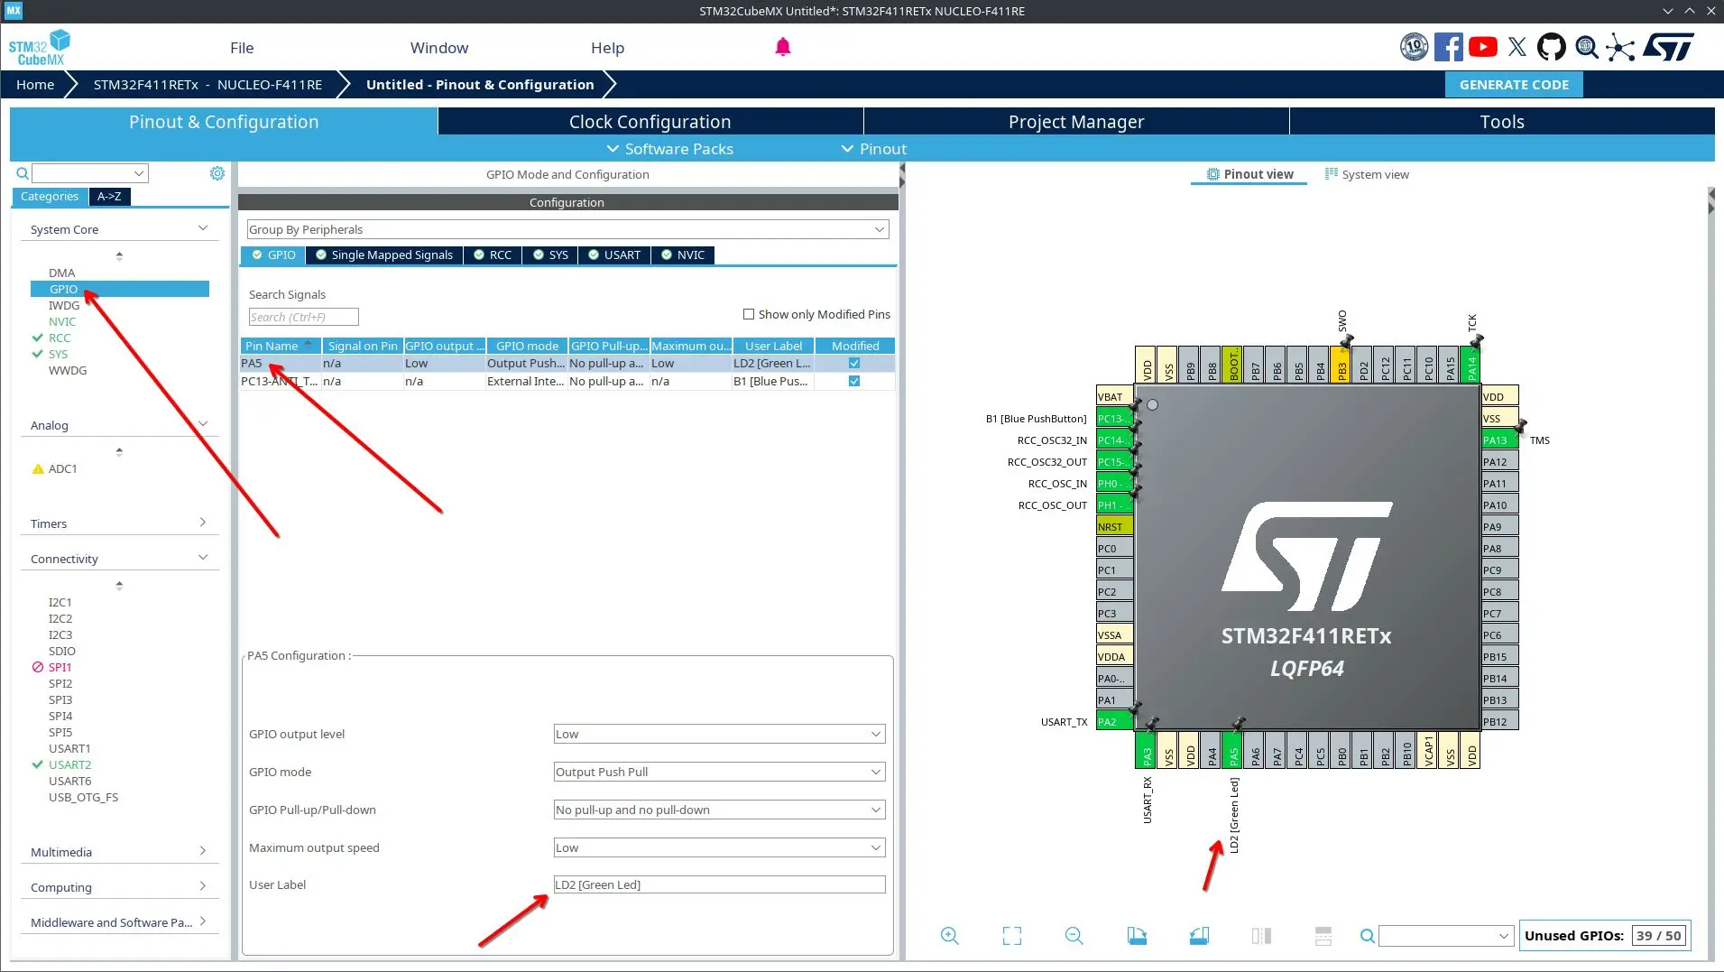Click the Search Signals input field
This screenshot has width=1724, height=972.
(303, 317)
